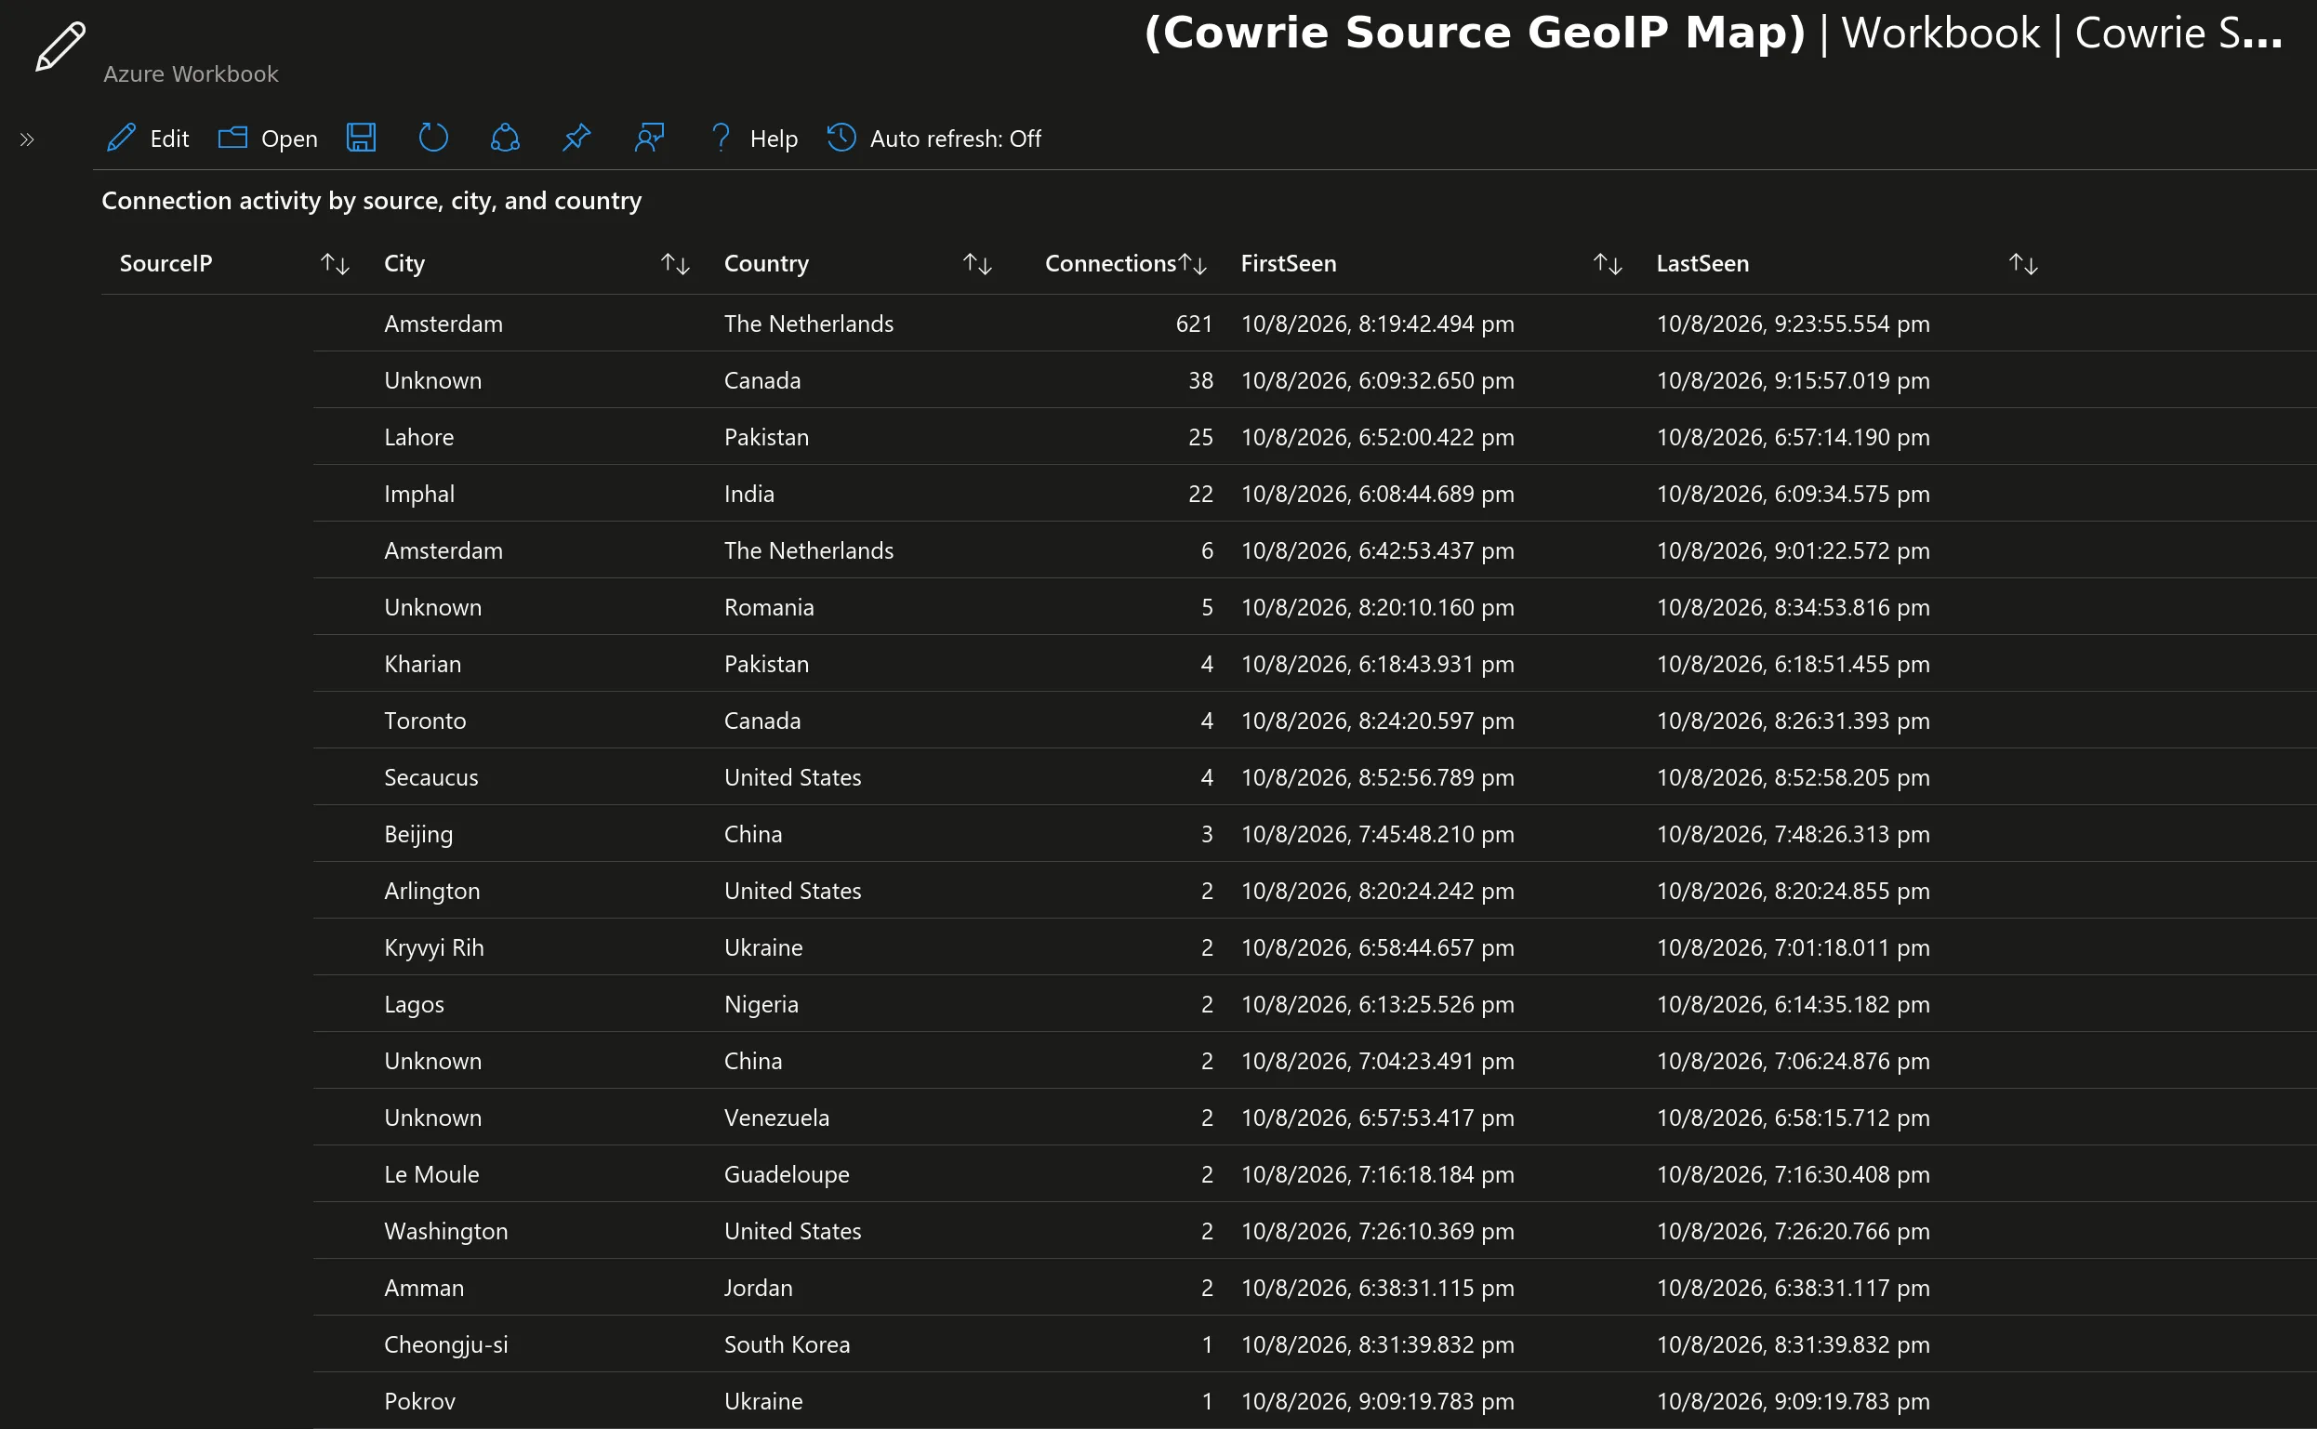The height and width of the screenshot is (1429, 2317).
Task: Click the FirstSeen column header text
Action: (x=1289, y=264)
